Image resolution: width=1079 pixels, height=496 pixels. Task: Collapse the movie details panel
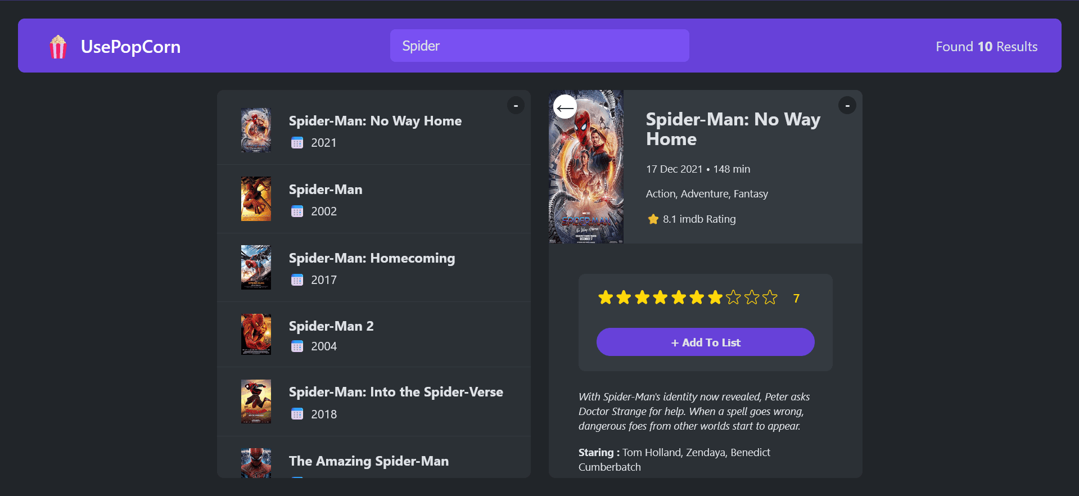847,105
